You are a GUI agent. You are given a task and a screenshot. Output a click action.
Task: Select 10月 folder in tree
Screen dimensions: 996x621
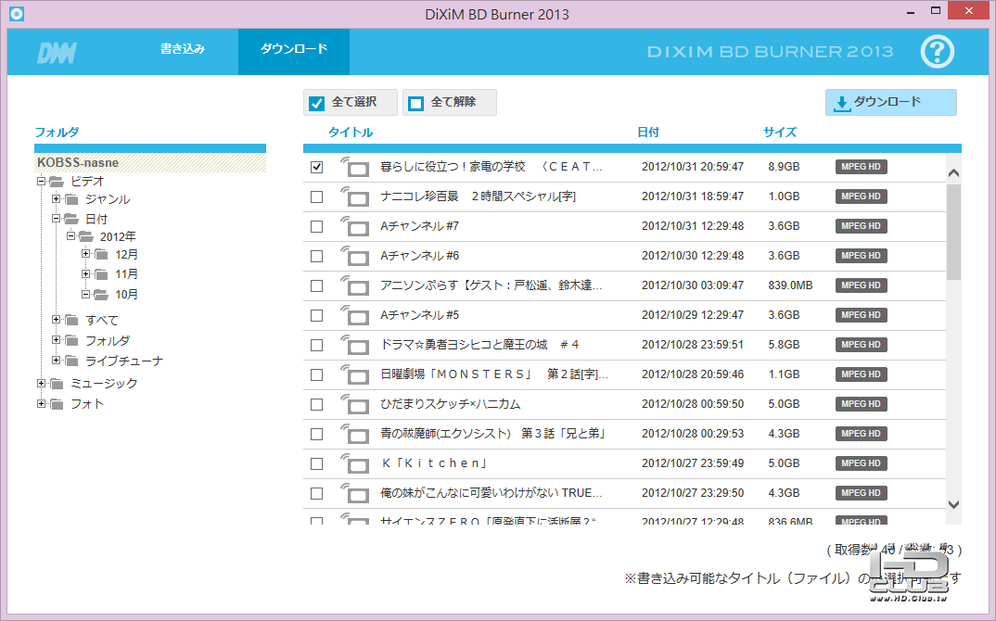(126, 295)
